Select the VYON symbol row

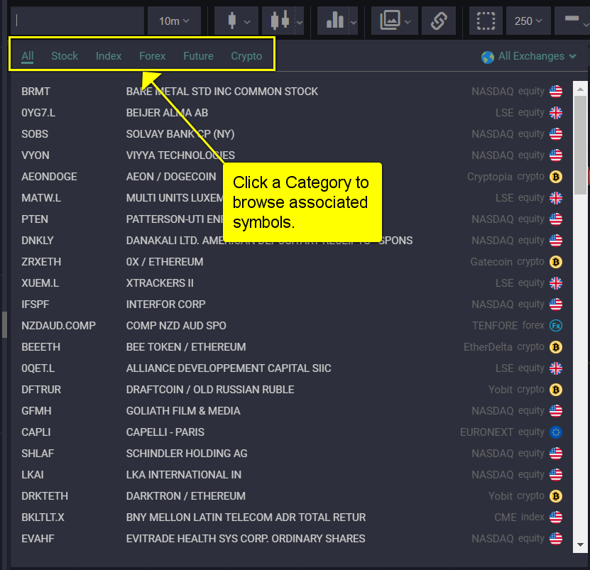(x=292, y=155)
